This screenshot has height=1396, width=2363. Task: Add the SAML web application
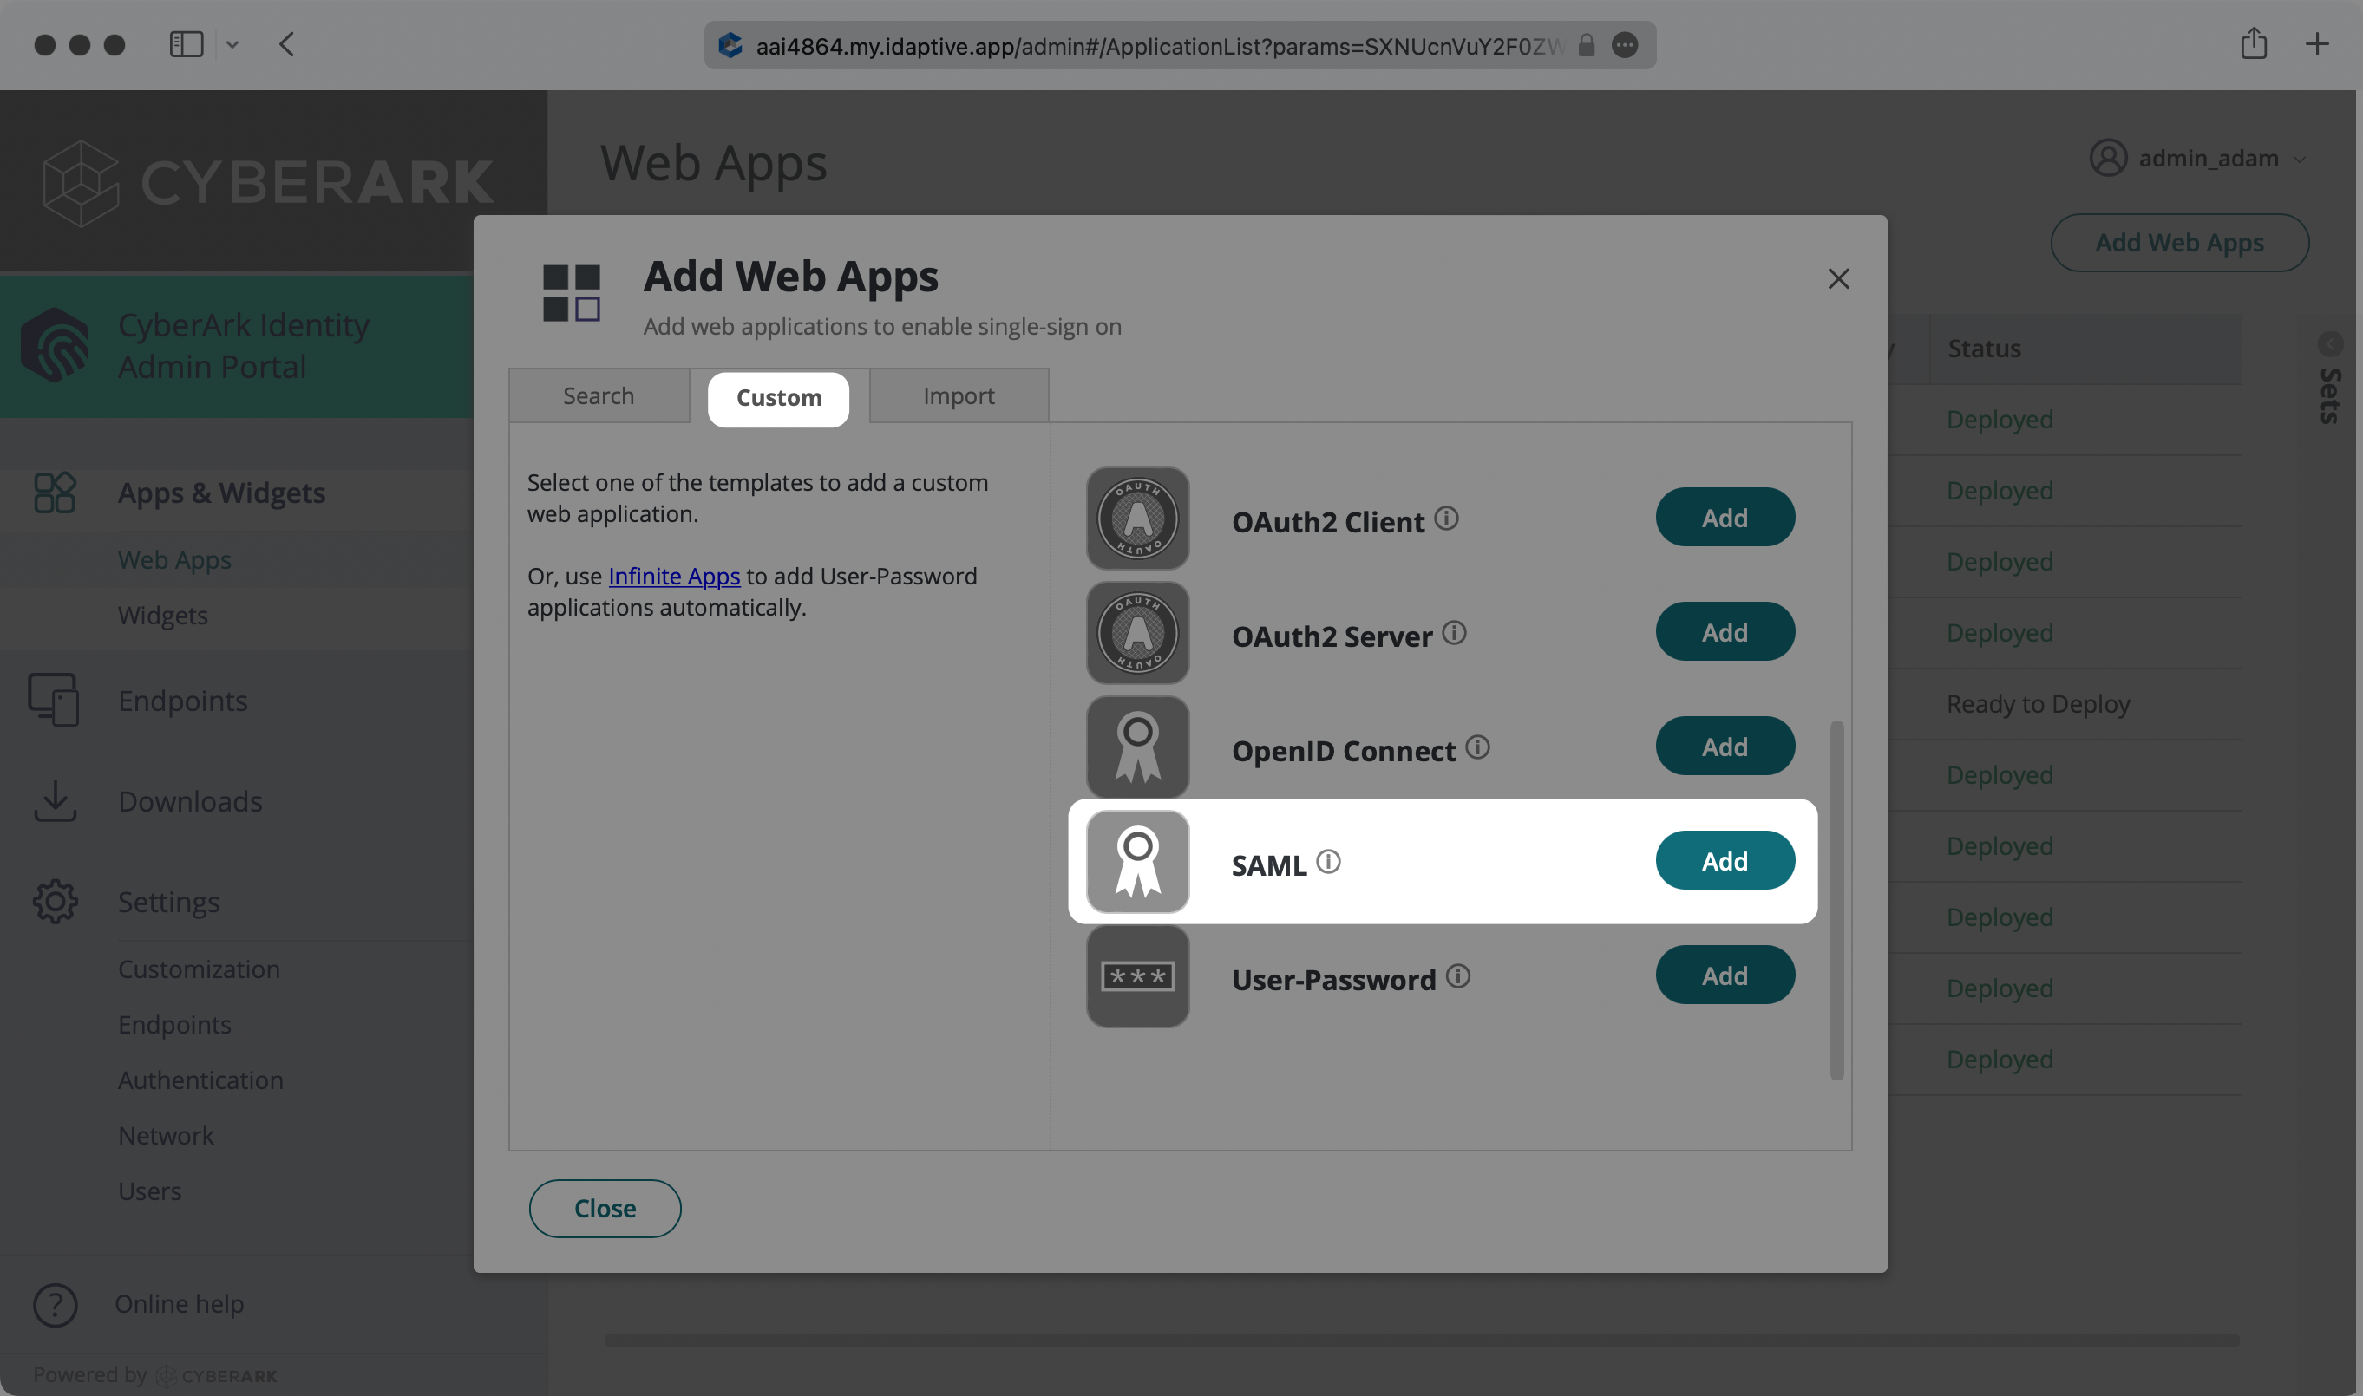tap(1725, 861)
